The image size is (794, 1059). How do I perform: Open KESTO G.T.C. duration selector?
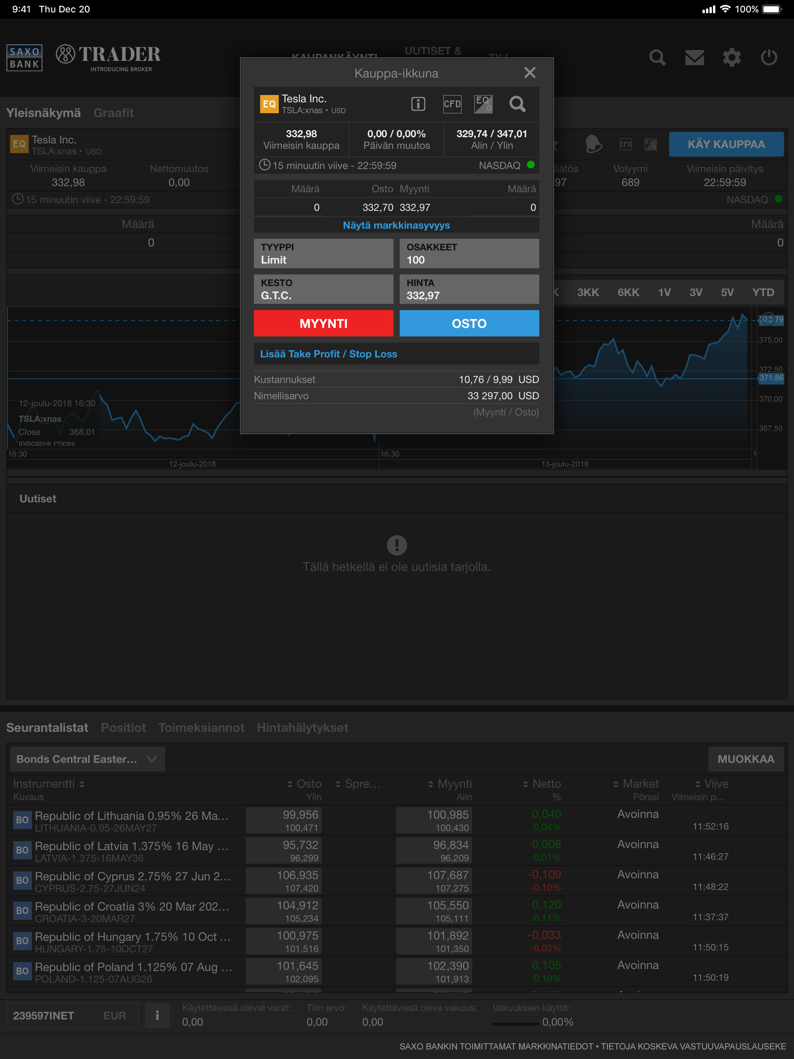324,289
